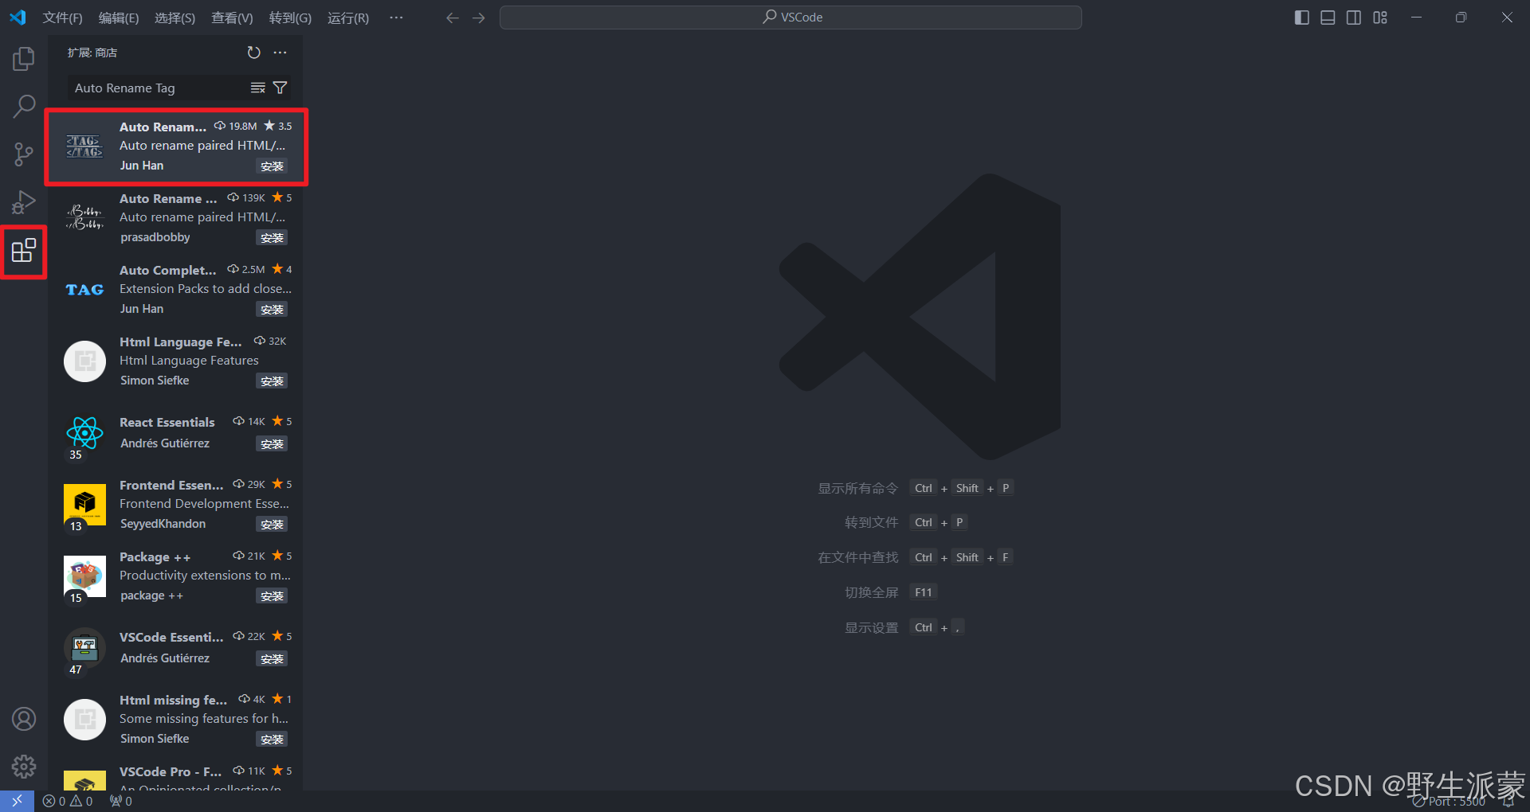Open errors and warnings status item

coord(68,801)
